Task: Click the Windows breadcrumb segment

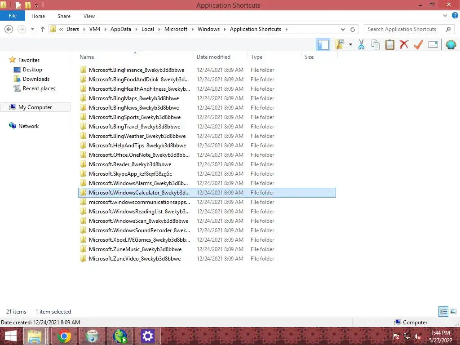Action: tap(208, 29)
